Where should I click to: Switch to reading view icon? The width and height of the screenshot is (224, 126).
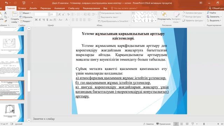click(187, 124)
